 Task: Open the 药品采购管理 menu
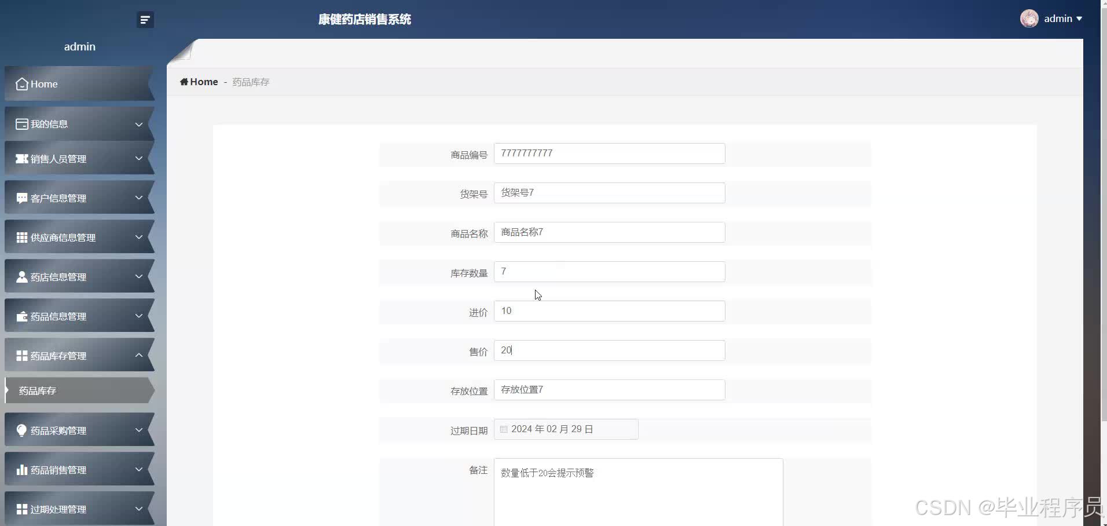click(79, 430)
